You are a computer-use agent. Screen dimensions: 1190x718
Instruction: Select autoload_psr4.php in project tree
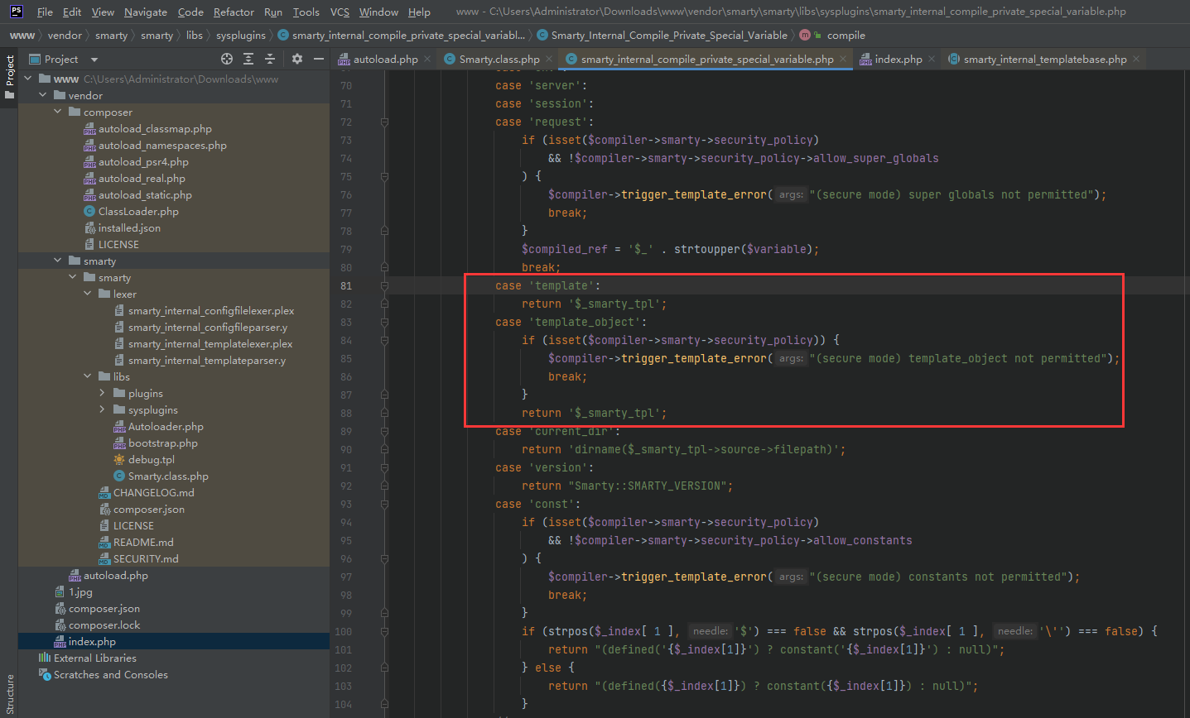[x=143, y=161]
